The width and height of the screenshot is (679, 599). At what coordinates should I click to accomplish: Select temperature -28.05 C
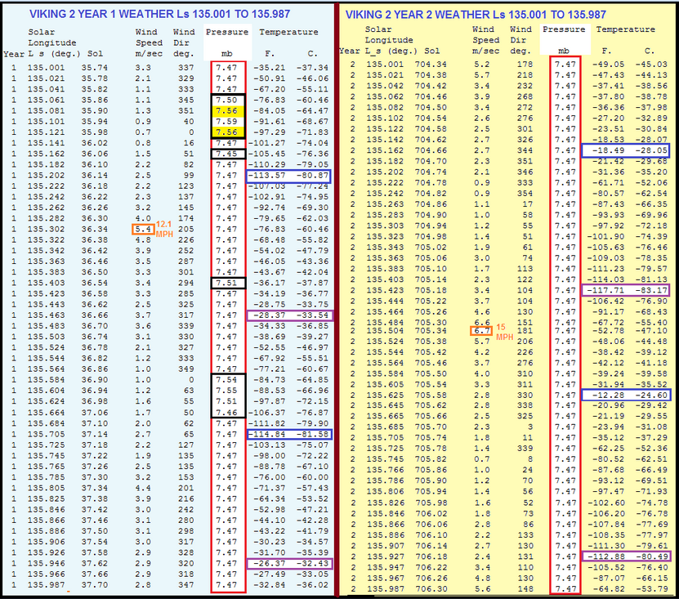[x=651, y=150]
